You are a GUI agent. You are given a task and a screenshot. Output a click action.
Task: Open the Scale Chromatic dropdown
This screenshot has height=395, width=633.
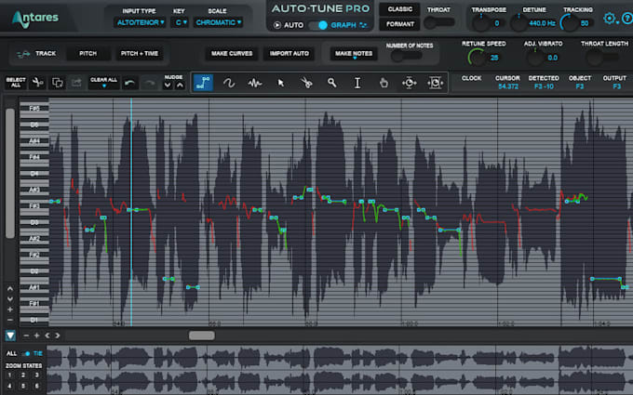click(219, 22)
